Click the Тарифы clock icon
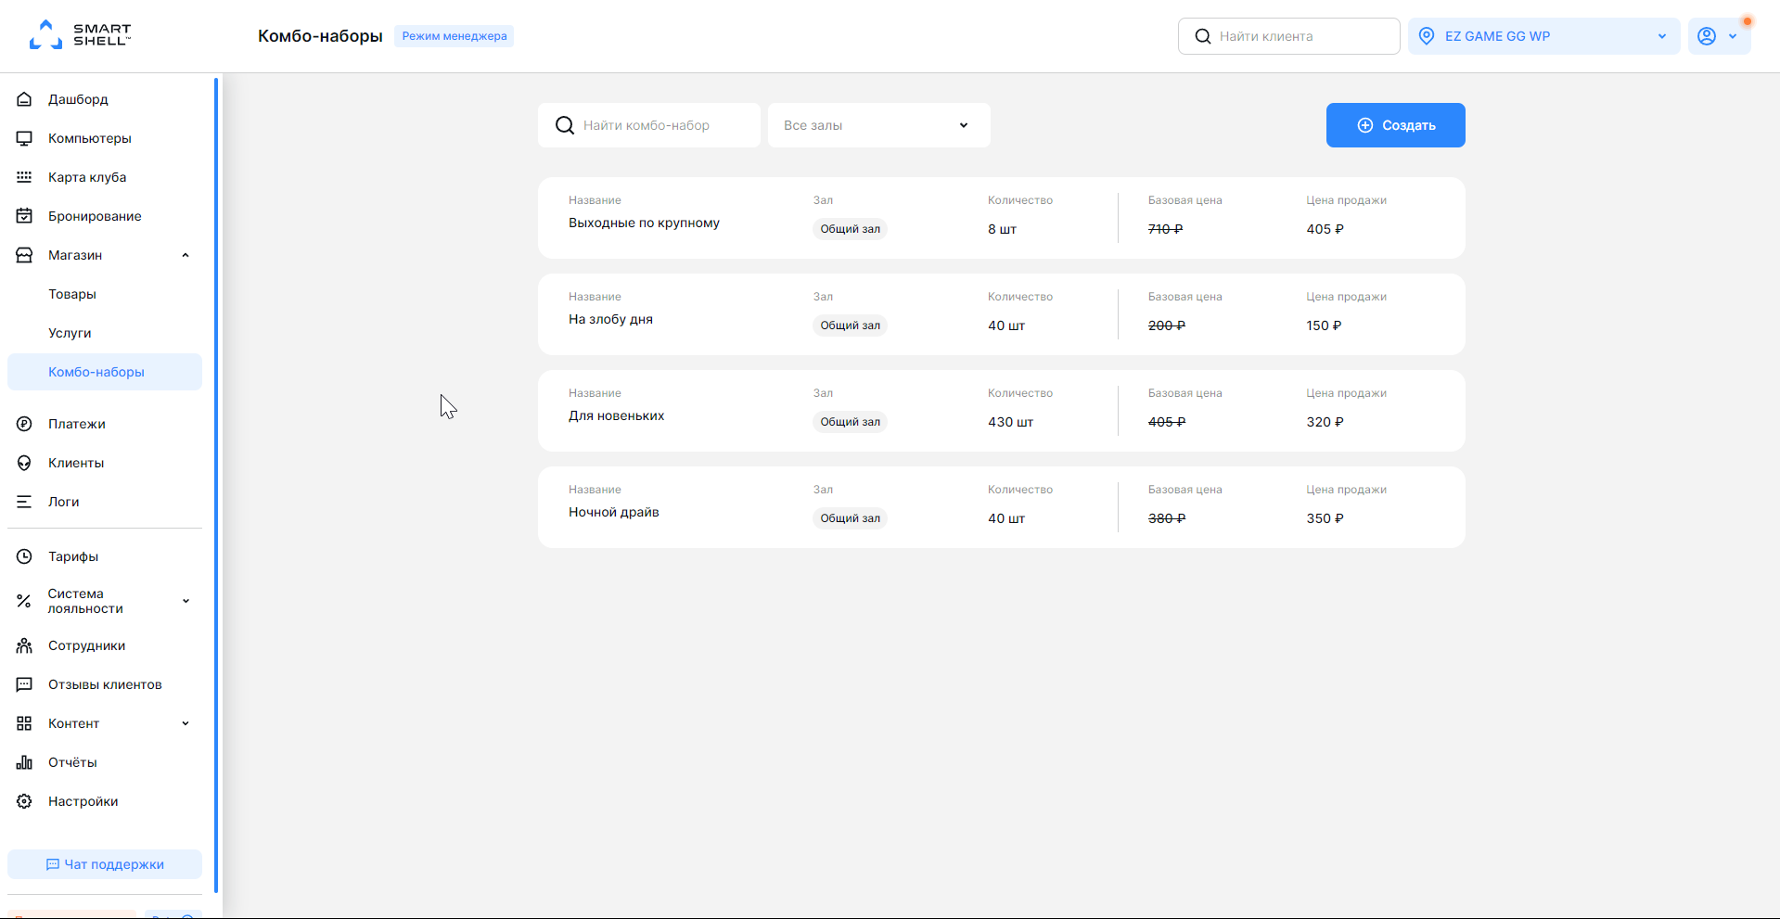 click(x=24, y=556)
